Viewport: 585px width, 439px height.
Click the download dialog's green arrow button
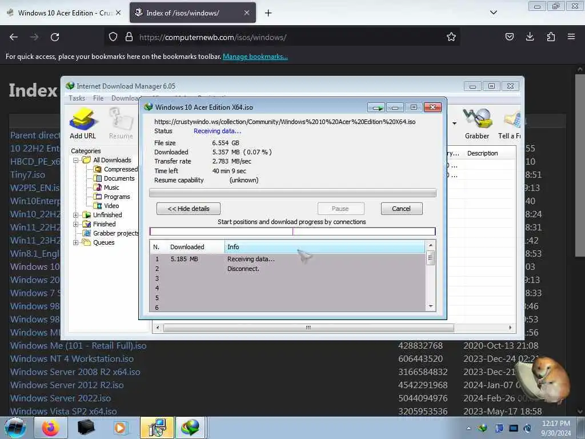click(x=376, y=107)
